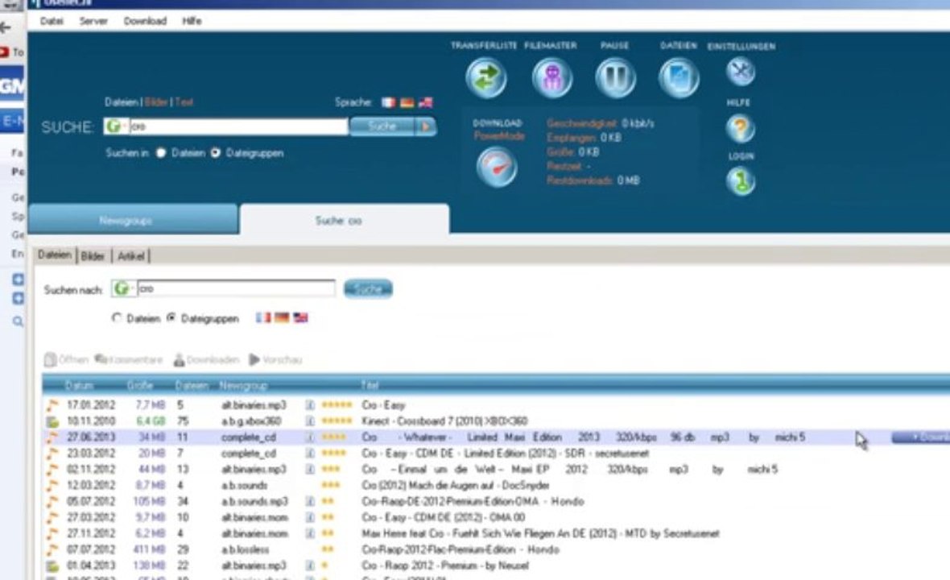The height and width of the screenshot is (580, 950).
Task: Select lower Dateigruppen radio under Suchen nach
Action: click(x=171, y=317)
